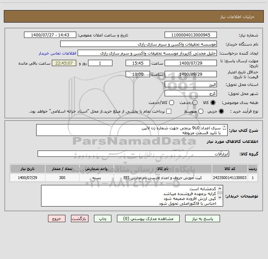Select the جزیی purchase type radio
The image size is (268, 259).
(x=221, y=111)
